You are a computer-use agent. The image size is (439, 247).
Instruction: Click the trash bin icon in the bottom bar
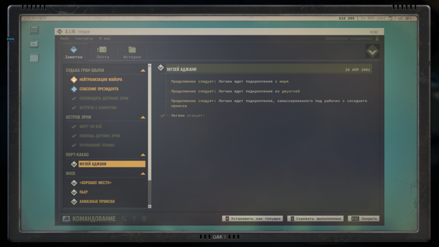(144, 219)
